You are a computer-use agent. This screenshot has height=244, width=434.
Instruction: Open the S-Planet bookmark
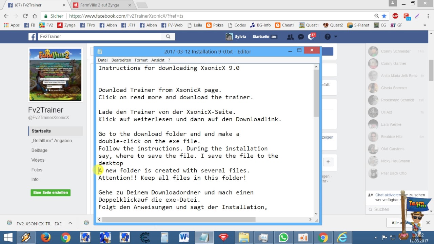click(x=358, y=25)
